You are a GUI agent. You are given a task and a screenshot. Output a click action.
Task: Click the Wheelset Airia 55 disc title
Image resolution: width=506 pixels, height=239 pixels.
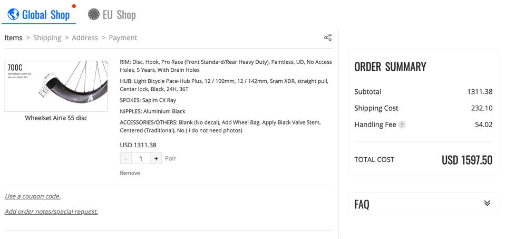(x=56, y=118)
